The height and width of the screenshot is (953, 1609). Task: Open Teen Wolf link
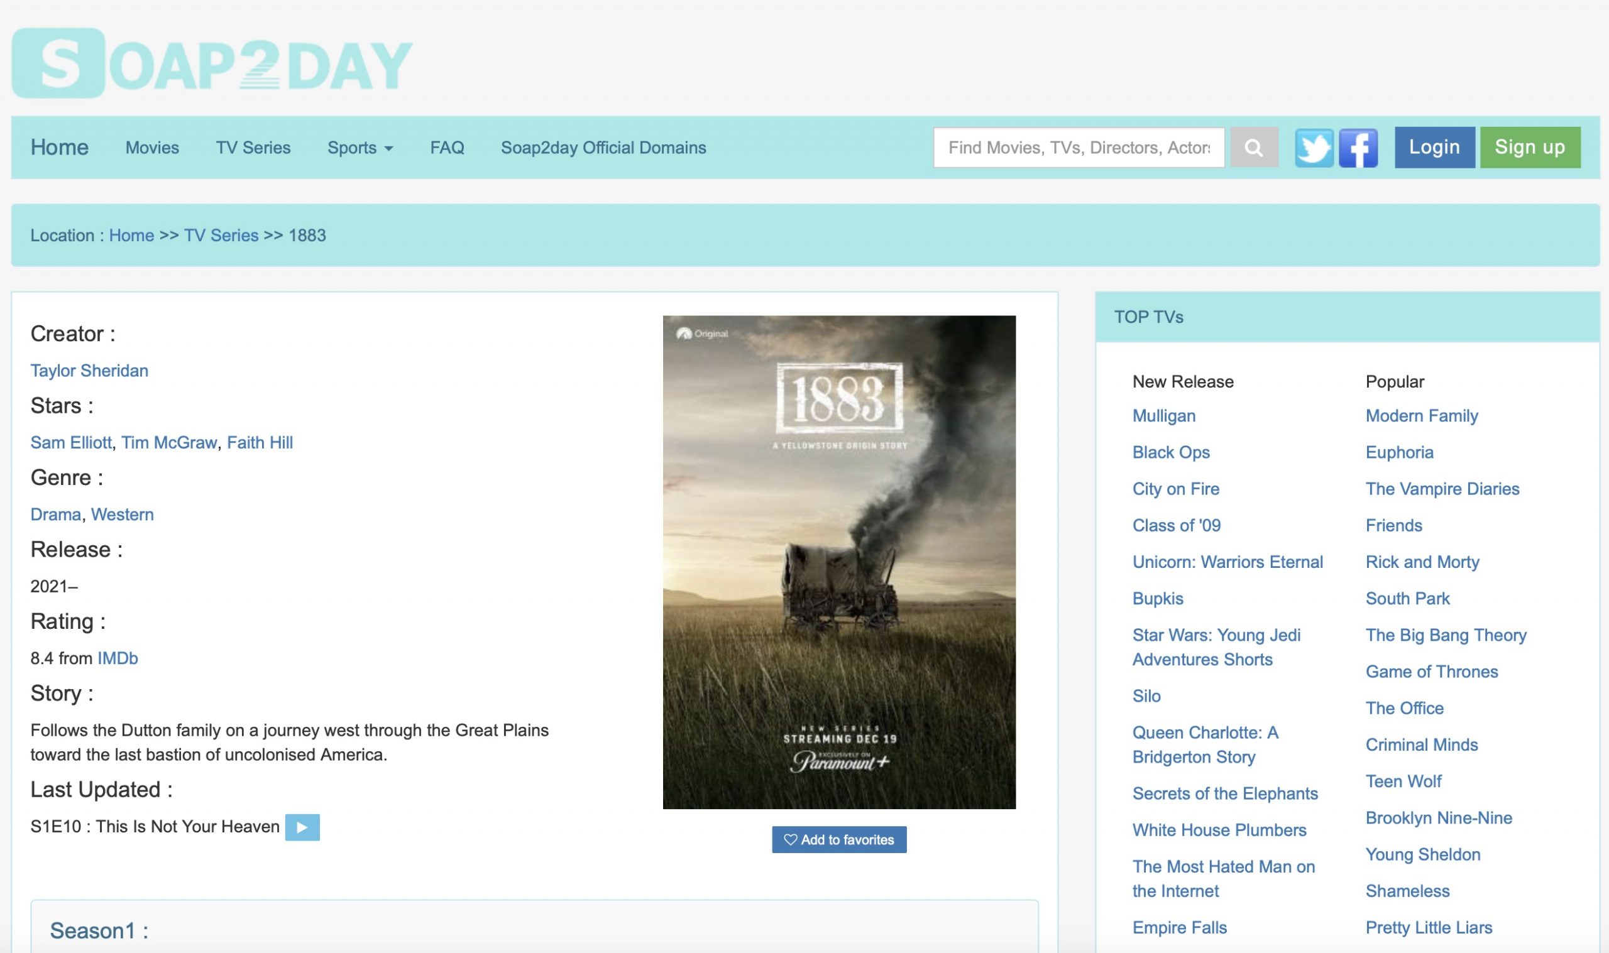[x=1403, y=782]
